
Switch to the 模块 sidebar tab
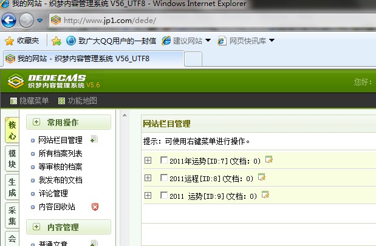[12, 160]
